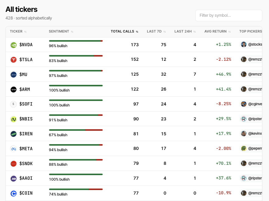Click the @pepem frog avatar in META row
The width and height of the screenshot is (269, 201).
point(244,148)
